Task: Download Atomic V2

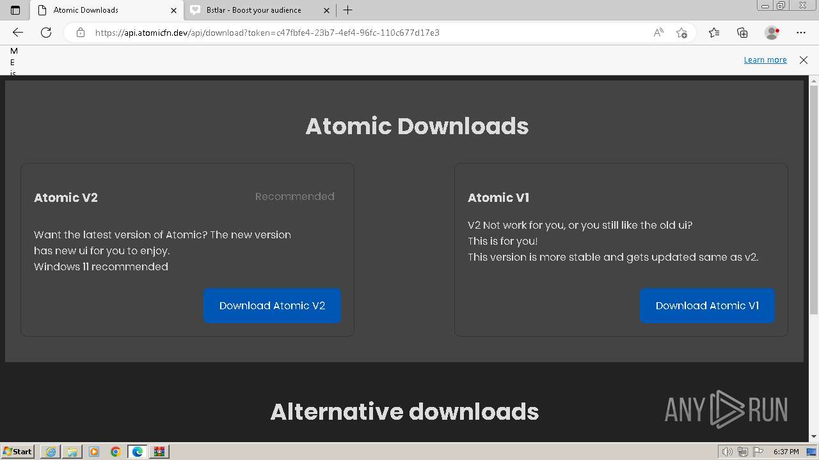Action: pos(272,305)
